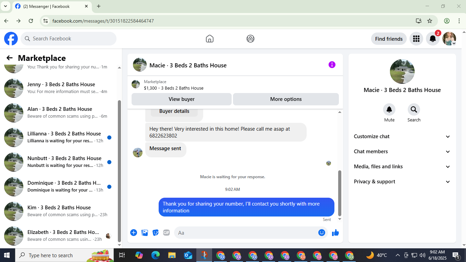Click the Buyer details button

[174, 112]
